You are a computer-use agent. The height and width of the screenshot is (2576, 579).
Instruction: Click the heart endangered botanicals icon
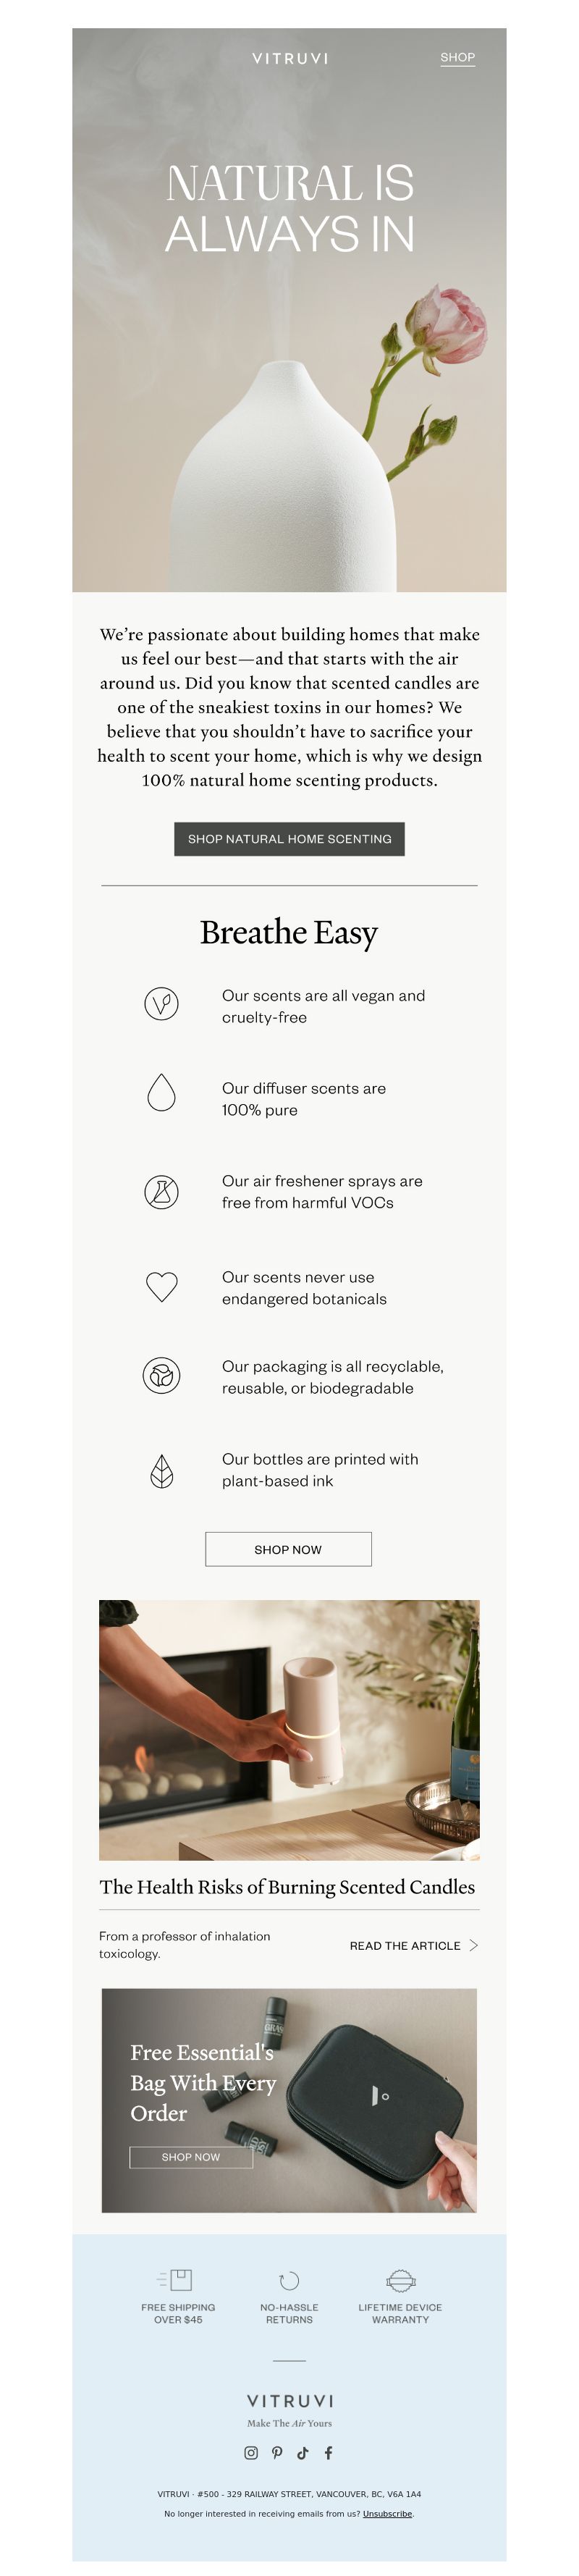pos(161,1285)
